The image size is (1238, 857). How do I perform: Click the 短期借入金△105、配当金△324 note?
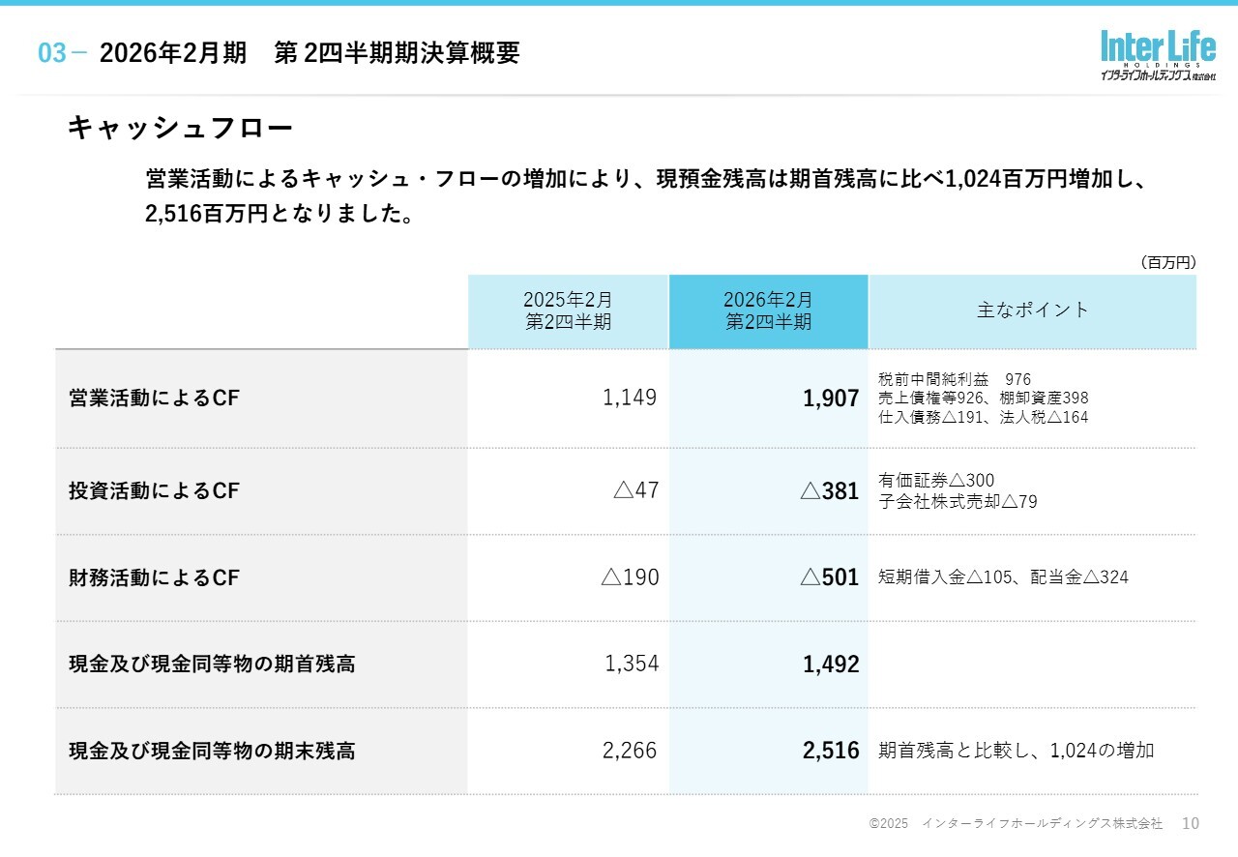[x=1003, y=578]
